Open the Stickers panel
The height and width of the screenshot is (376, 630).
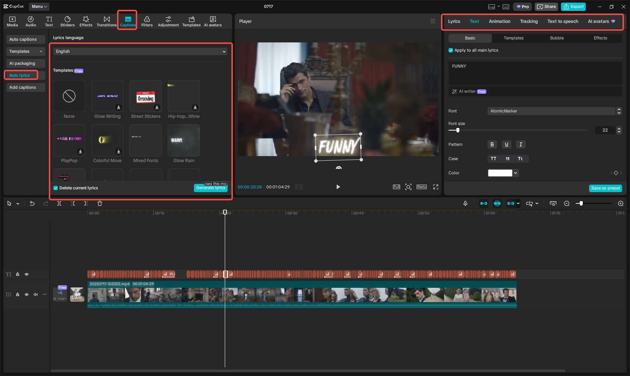click(67, 21)
